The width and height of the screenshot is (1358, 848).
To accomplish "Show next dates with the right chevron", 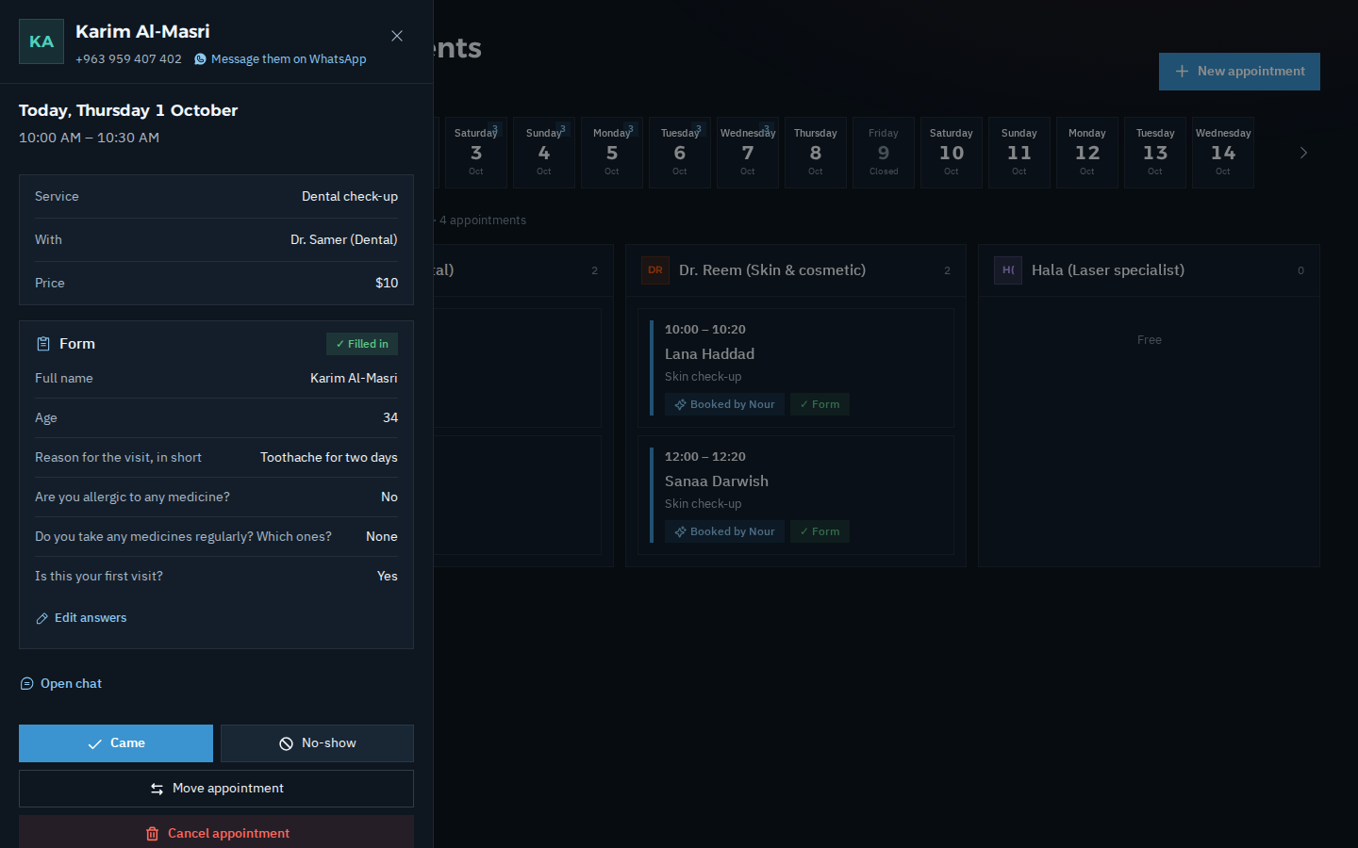I will coord(1303,153).
